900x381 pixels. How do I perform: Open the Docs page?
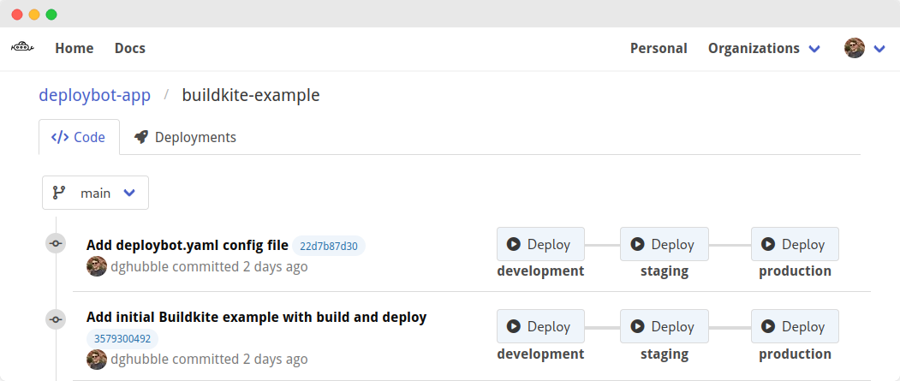tap(129, 49)
